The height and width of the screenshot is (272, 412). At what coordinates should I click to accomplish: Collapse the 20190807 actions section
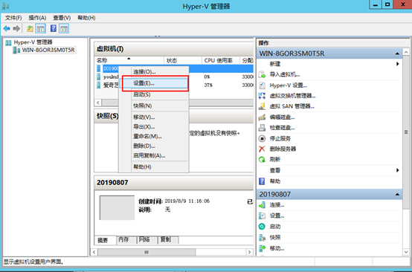397,195
